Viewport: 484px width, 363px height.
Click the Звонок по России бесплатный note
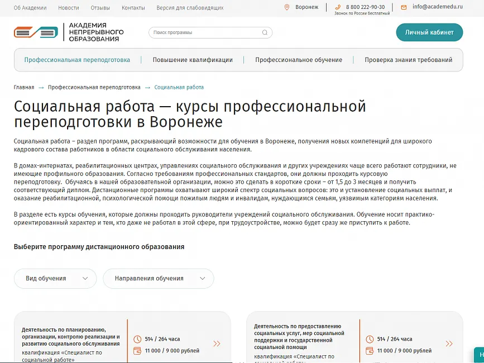pos(362,13)
